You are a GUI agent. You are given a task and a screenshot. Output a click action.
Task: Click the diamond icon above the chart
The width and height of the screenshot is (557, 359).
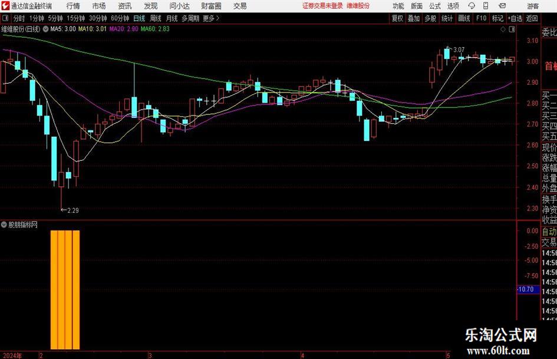pyautogui.click(x=503, y=29)
